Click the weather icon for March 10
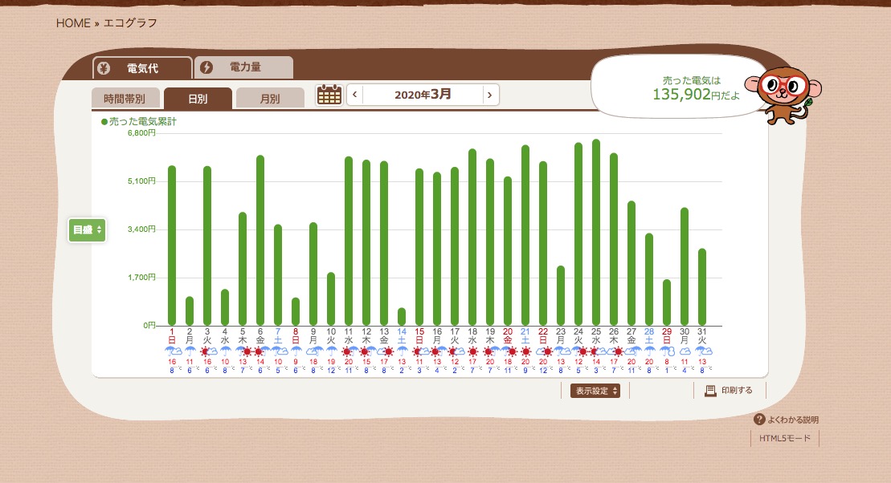 pos(331,351)
